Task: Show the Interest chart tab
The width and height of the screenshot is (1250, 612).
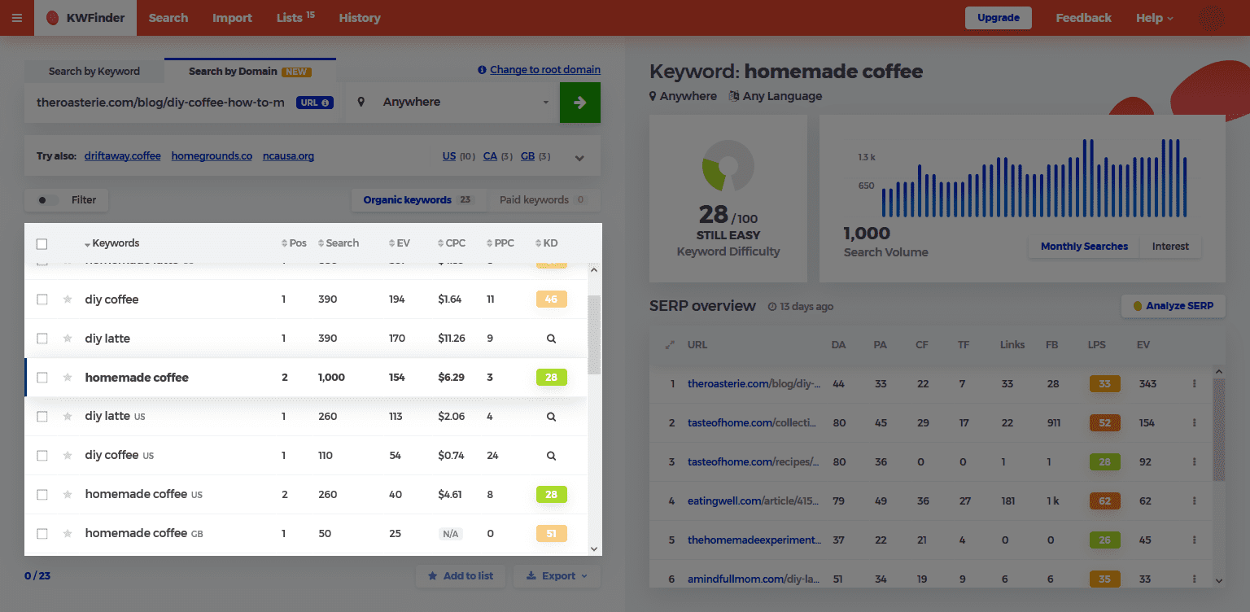Action: point(1170,247)
